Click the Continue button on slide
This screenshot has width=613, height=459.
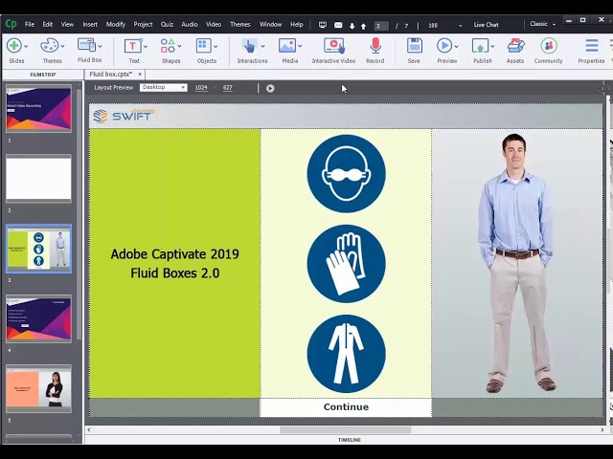346,407
